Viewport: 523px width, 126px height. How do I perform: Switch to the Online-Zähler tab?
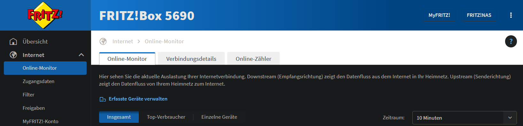[x=254, y=59]
